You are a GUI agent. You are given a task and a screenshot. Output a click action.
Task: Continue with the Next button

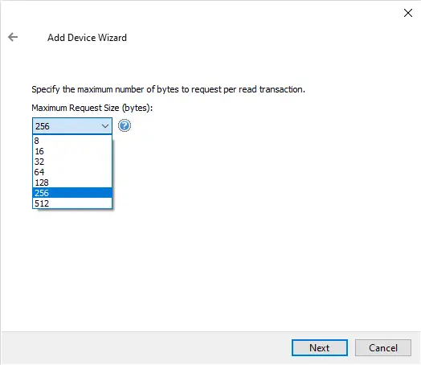[320, 348]
